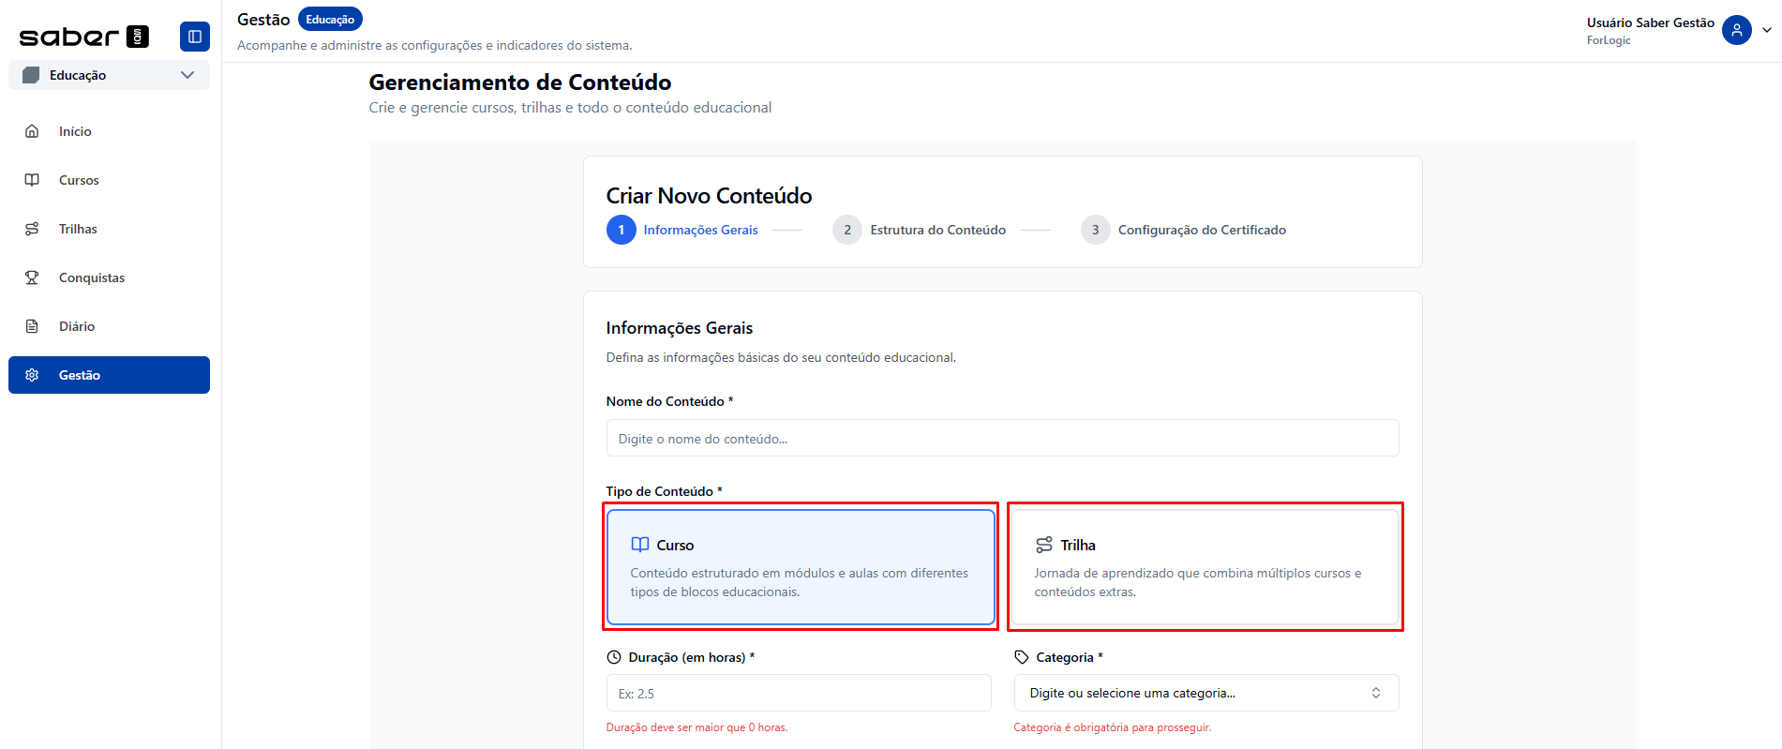Focus the Nome do Conteúdo field
The height and width of the screenshot is (749, 1782).
1002,438
